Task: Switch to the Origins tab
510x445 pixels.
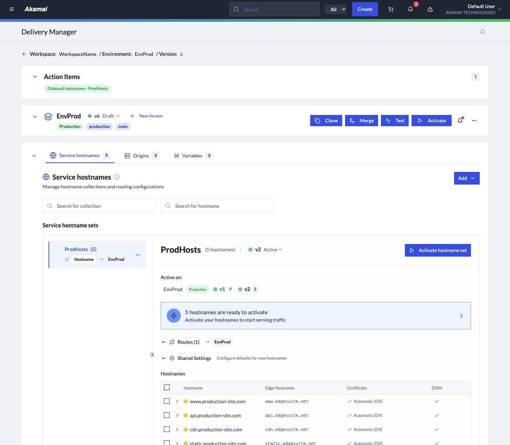Action: [x=142, y=156]
